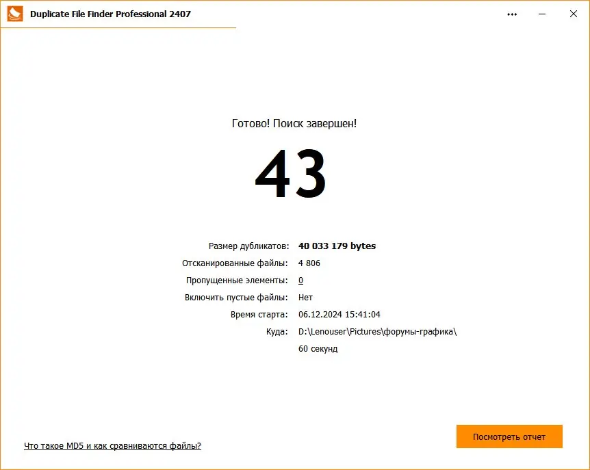Select the large duplicates count '43'
This screenshot has width=590, height=470.
click(290, 173)
